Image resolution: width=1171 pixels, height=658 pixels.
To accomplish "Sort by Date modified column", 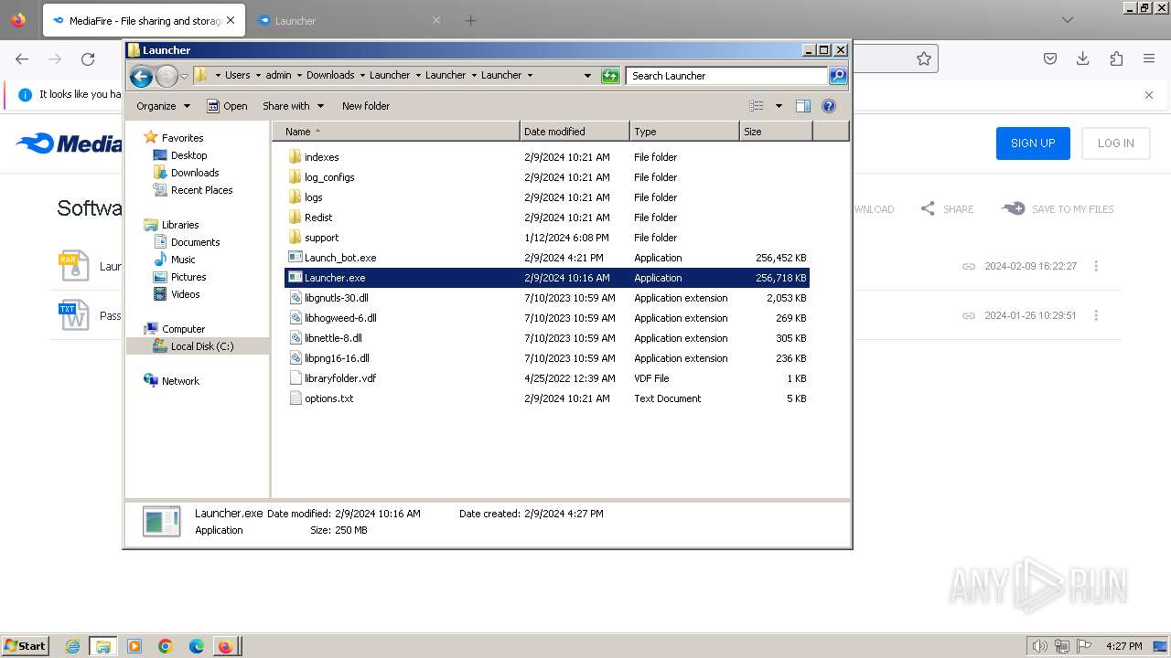I will [575, 132].
